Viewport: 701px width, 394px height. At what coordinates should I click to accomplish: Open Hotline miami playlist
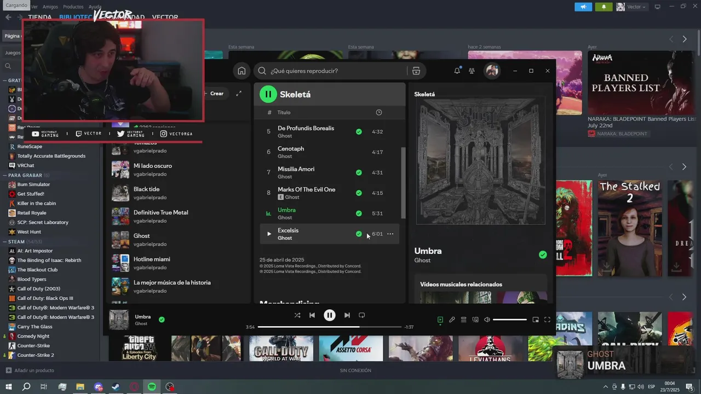178,263
